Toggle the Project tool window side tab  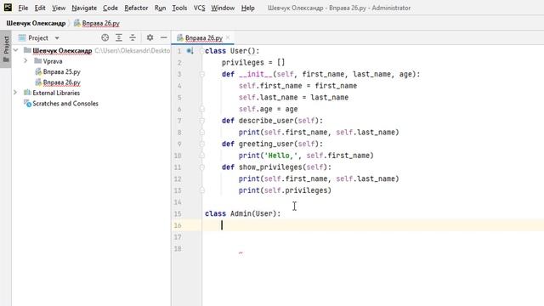6,49
